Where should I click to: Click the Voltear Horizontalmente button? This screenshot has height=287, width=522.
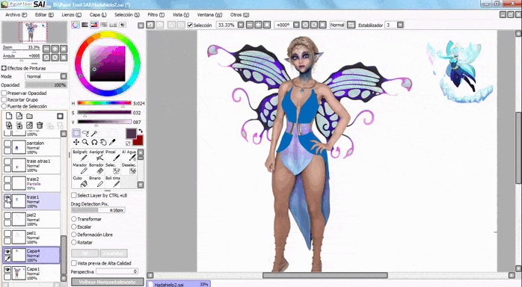(x=108, y=282)
